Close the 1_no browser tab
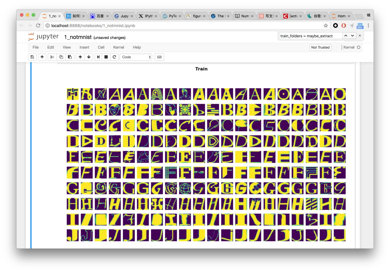Viewport: 390px width, 272px height. pyautogui.click(x=60, y=16)
